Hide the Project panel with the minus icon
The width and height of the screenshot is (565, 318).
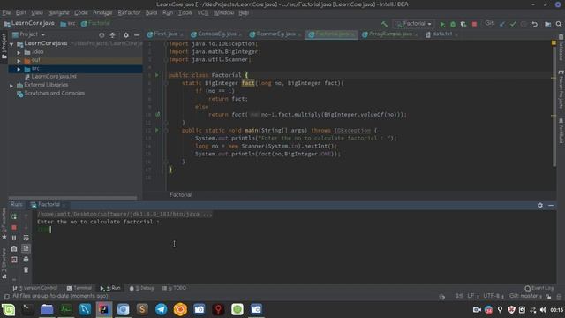[137, 35]
